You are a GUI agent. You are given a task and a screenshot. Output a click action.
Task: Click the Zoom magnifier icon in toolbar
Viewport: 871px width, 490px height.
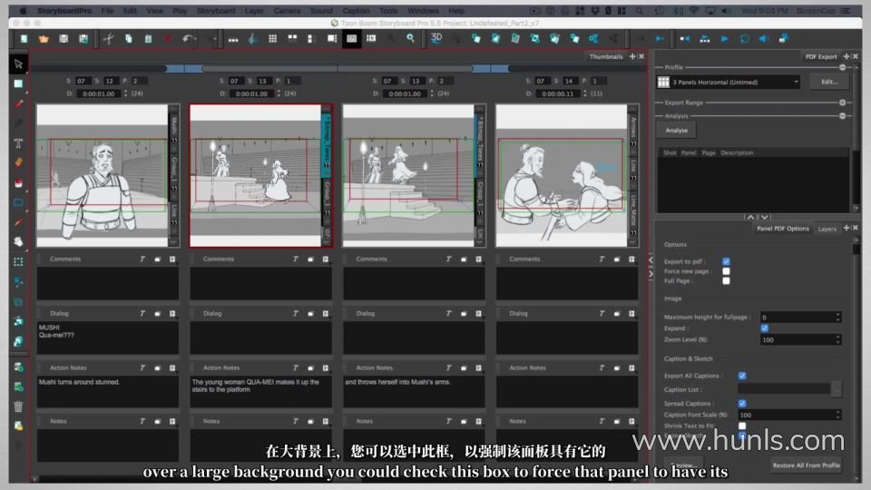[x=410, y=38]
